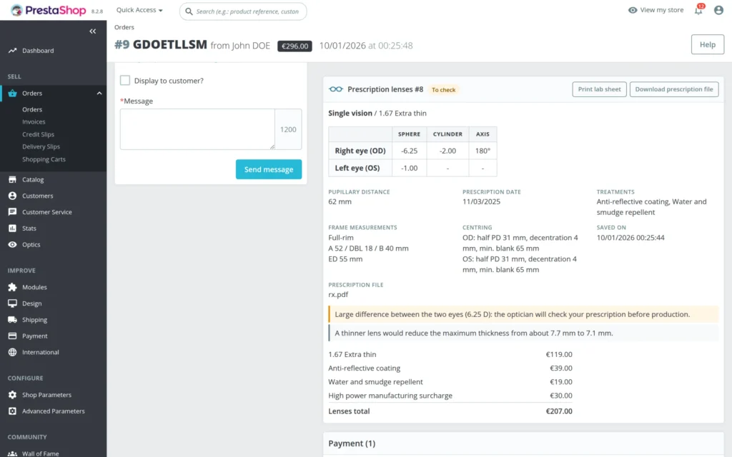Click the Payment (1) section heading
The width and height of the screenshot is (732, 457).
point(352,443)
